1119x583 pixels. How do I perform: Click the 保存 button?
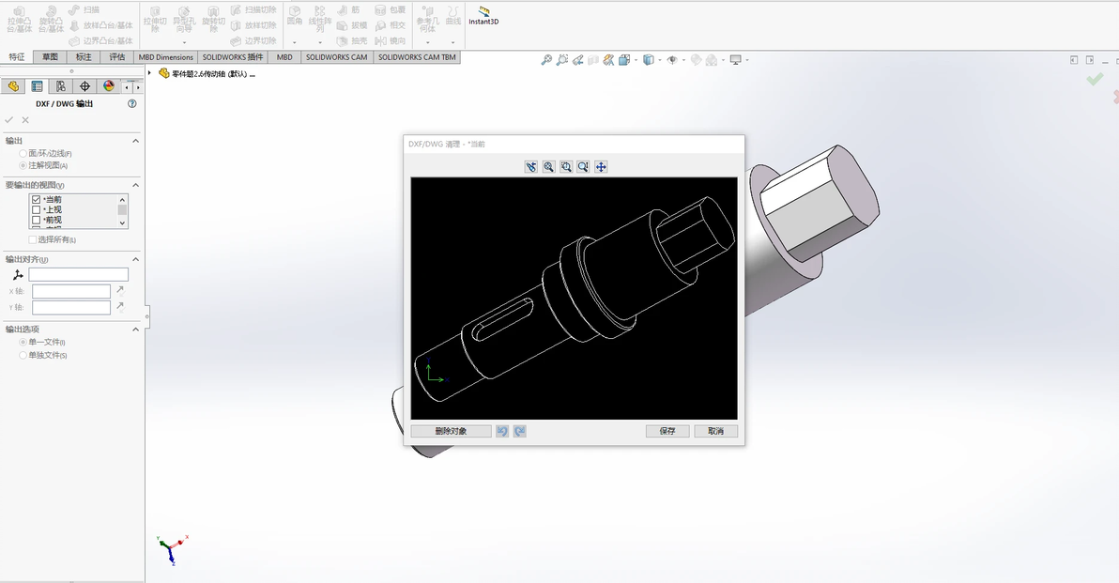tap(667, 431)
